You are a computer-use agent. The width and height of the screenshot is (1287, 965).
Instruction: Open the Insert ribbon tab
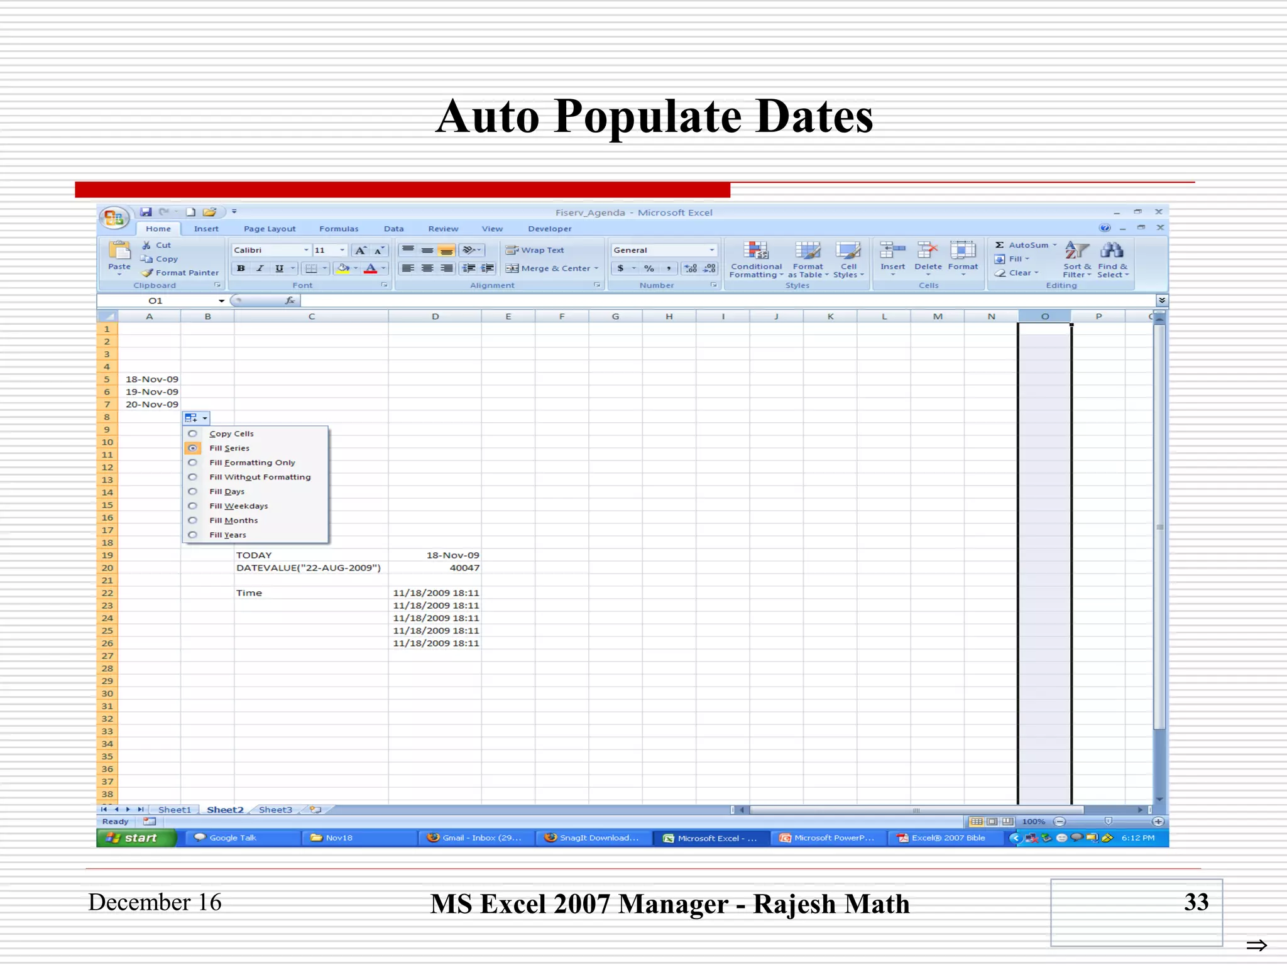coord(206,229)
